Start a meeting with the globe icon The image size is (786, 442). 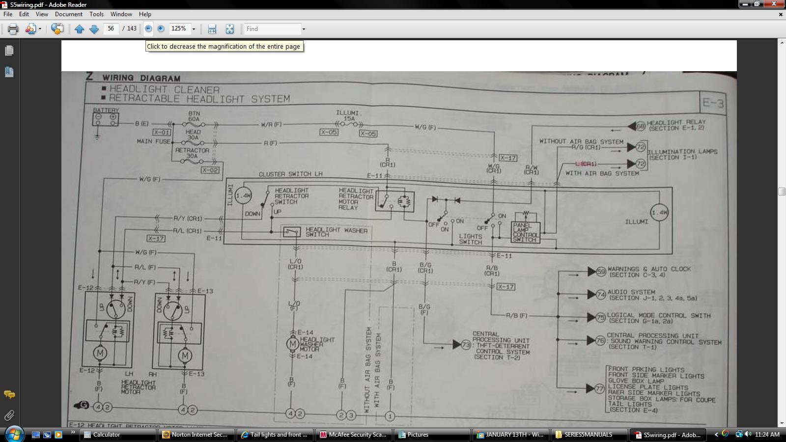tap(57, 29)
